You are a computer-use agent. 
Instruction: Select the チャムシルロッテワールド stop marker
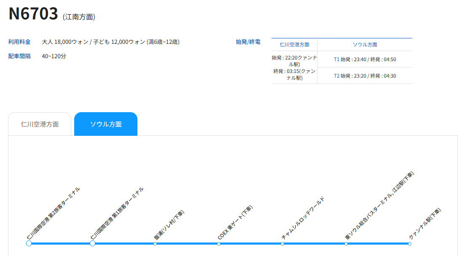[x=282, y=243]
